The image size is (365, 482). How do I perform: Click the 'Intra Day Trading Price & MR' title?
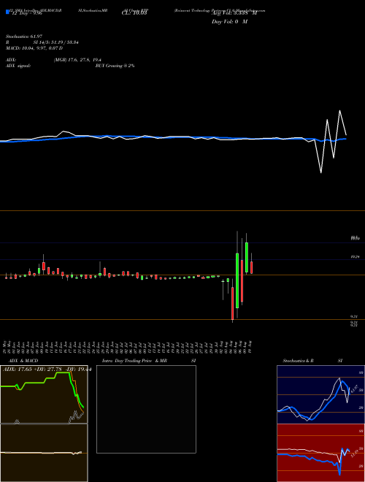134,361
